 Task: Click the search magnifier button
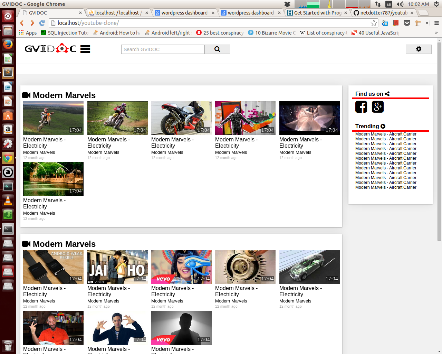point(217,49)
